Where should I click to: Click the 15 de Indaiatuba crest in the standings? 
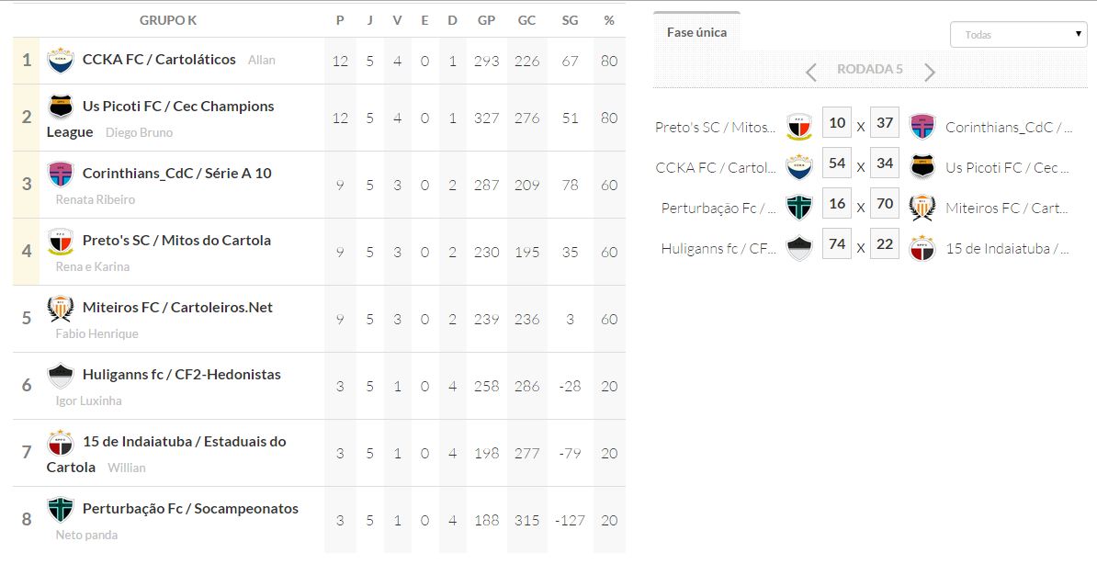(61, 442)
